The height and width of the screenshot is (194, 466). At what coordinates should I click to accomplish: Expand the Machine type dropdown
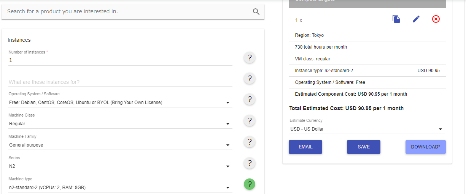tap(120, 188)
